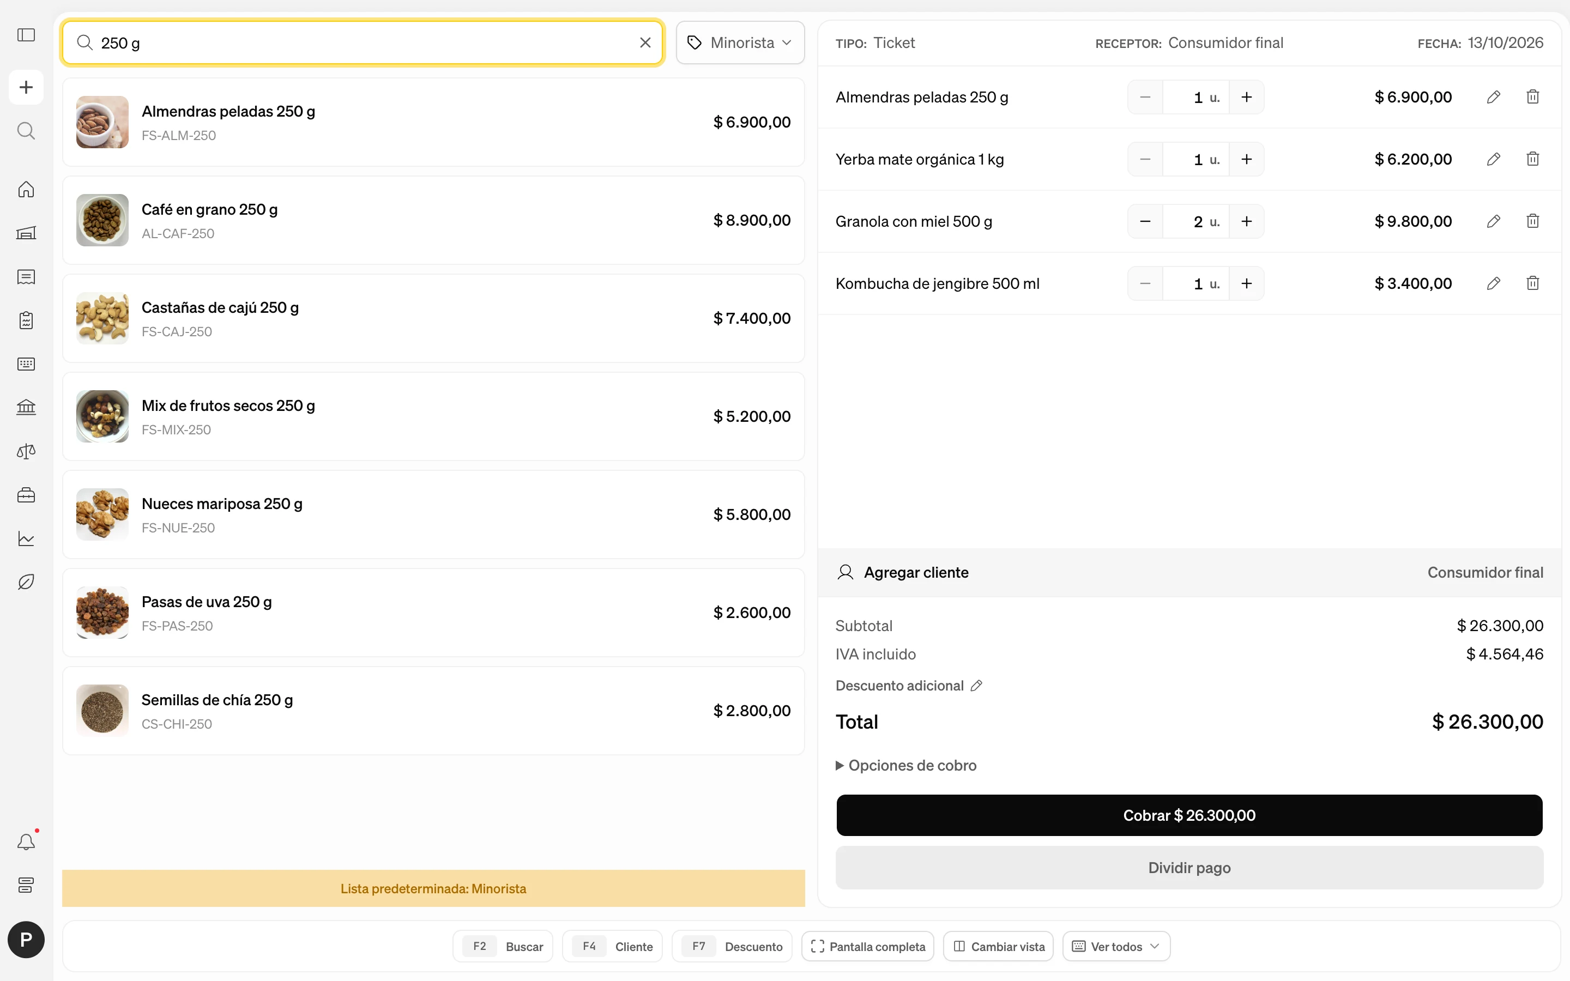Click the F4 Cliente shortcut button
Image resolution: width=1570 pixels, height=981 pixels.
tap(612, 947)
